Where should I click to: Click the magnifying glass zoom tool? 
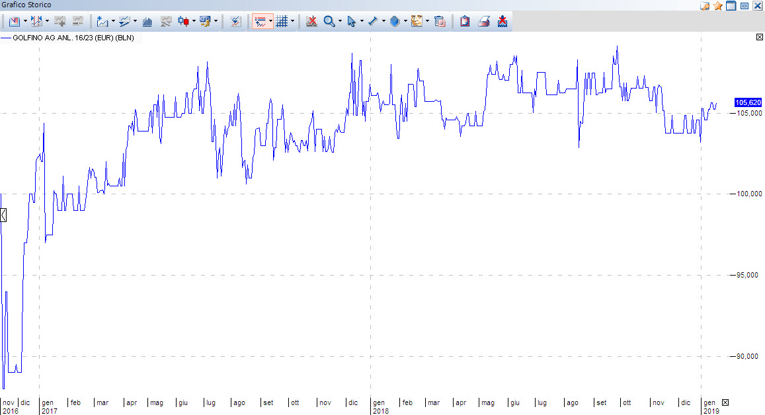click(x=329, y=21)
